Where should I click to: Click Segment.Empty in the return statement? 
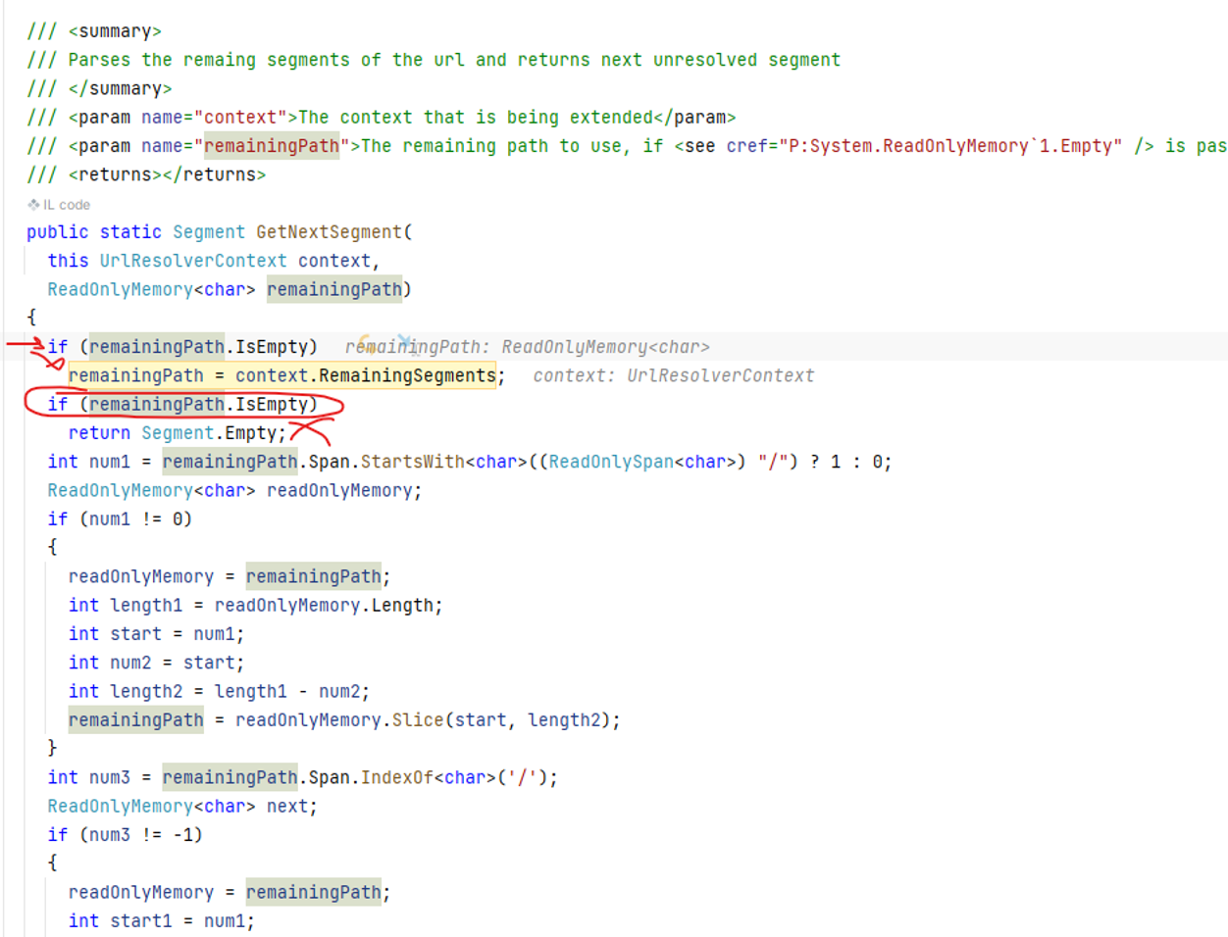point(213,433)
